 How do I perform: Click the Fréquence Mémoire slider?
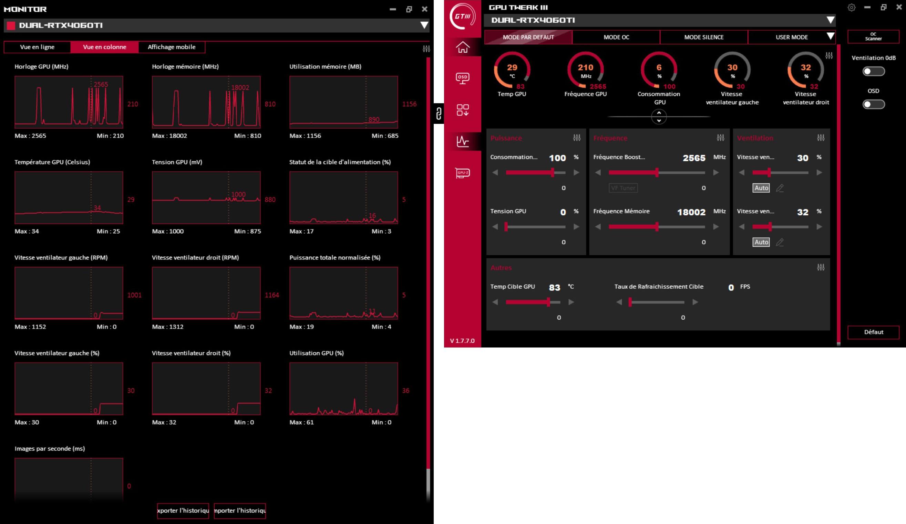click(657, 227)
